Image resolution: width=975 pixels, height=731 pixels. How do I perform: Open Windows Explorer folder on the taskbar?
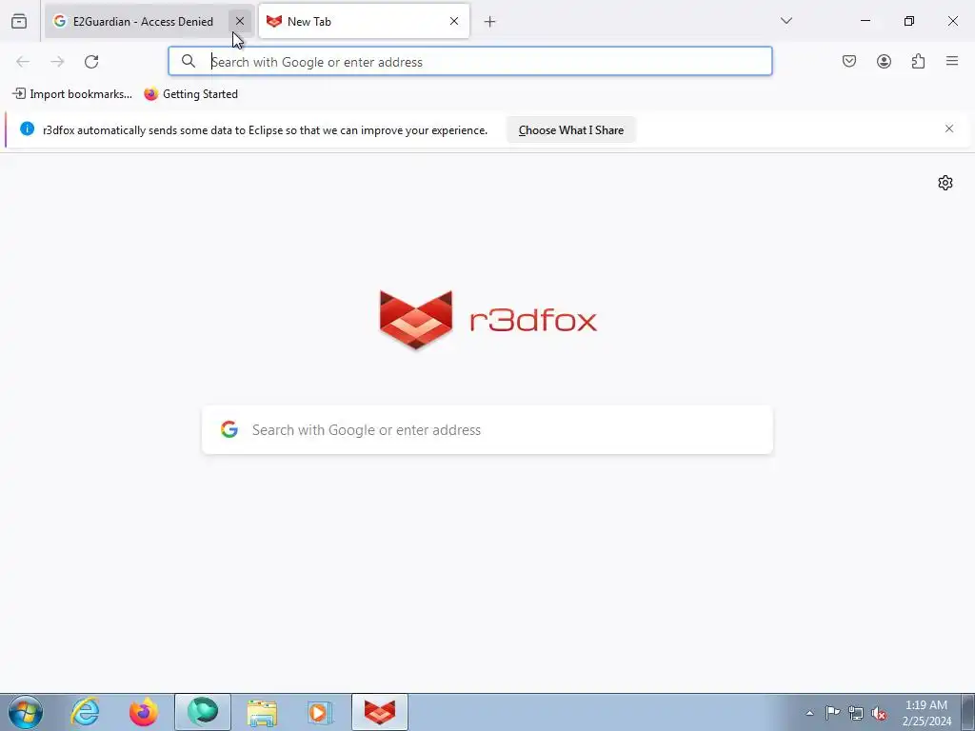click(262, 712)
